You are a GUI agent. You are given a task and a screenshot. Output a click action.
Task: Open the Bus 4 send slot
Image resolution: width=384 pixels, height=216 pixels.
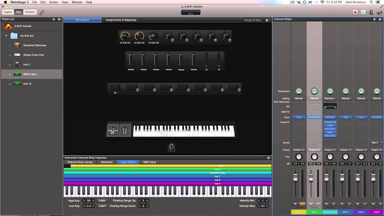pos(375,143)
